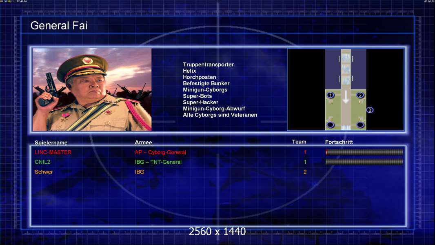The width and height of the screenshot is (435, 245).
Task: Click start position marker 1 on the minimap
Action: coord(331,95)
